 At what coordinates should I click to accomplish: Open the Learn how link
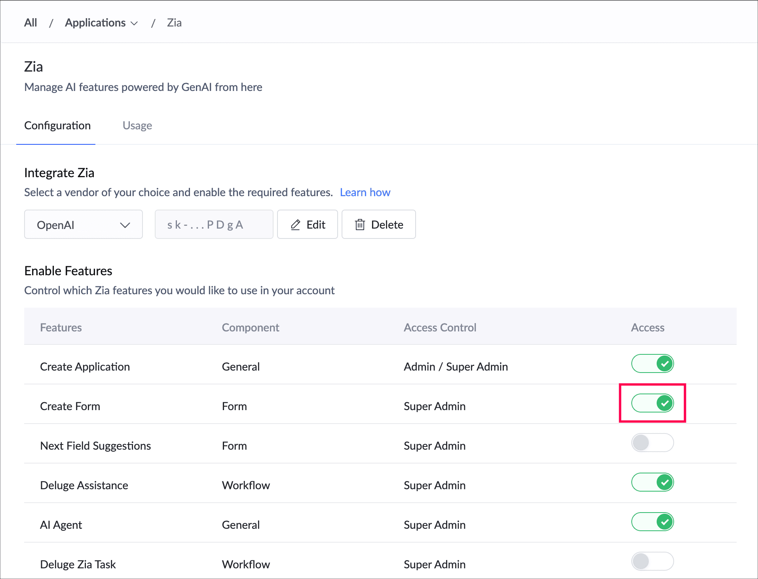pos(365,192)
